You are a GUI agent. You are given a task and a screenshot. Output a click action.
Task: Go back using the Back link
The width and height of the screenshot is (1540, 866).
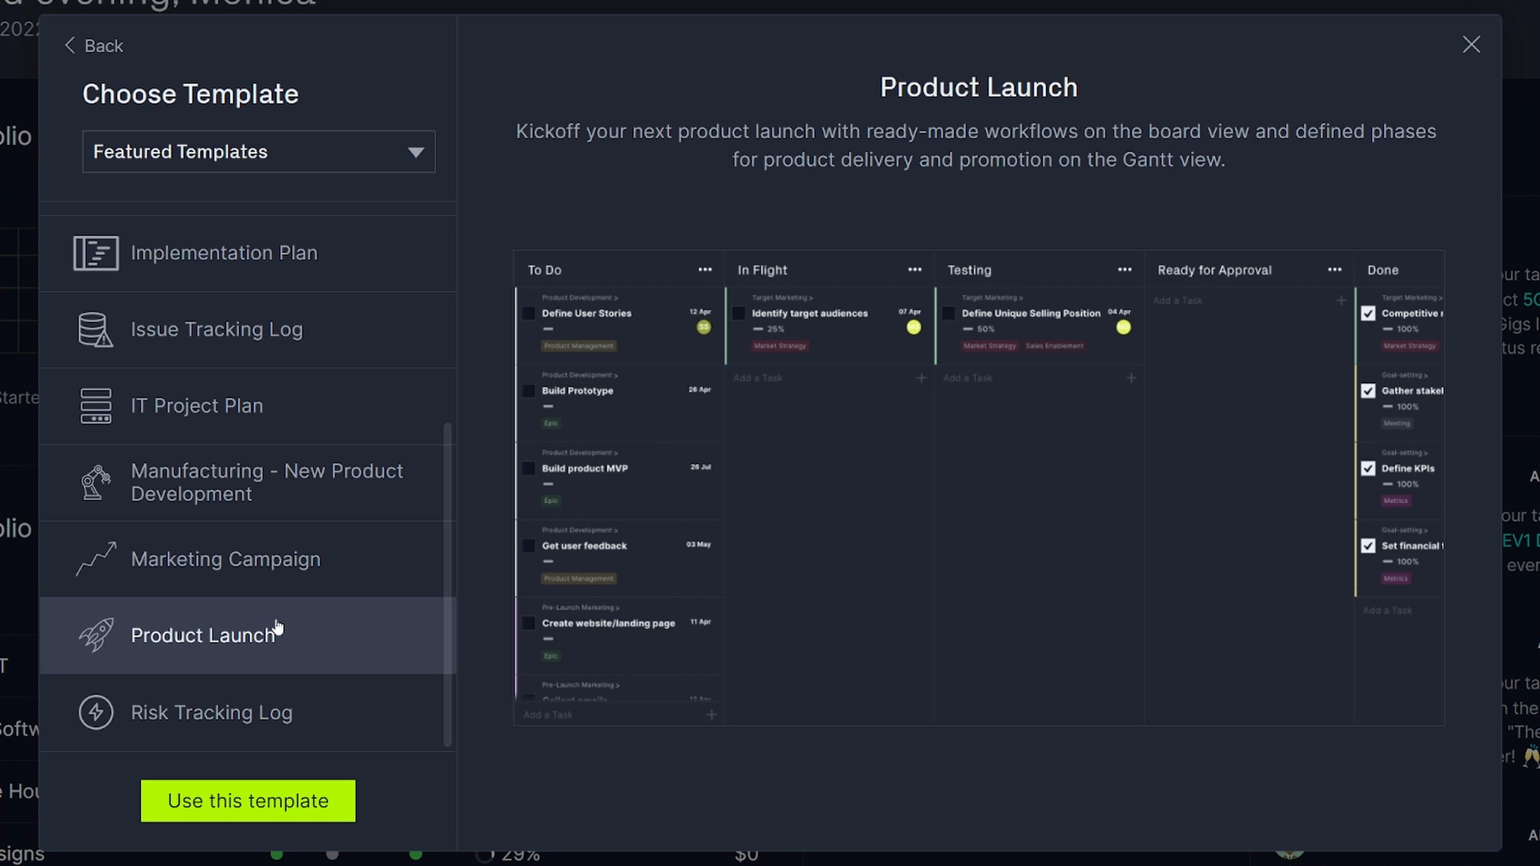94,46
